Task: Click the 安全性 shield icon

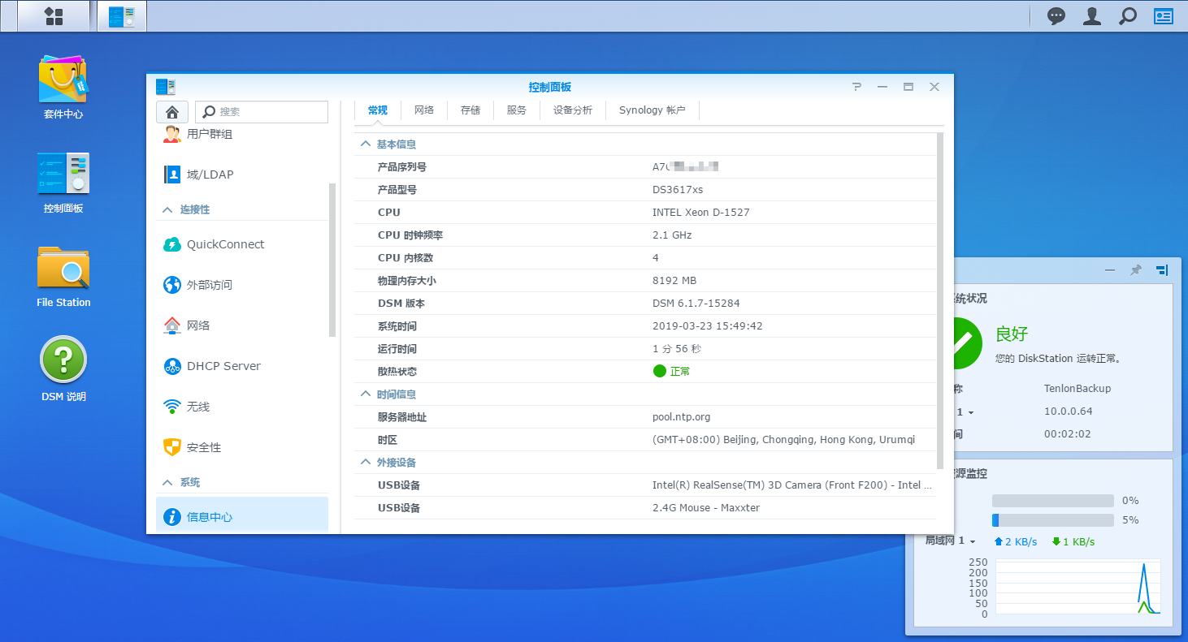Action: click(x=172, y=447)
